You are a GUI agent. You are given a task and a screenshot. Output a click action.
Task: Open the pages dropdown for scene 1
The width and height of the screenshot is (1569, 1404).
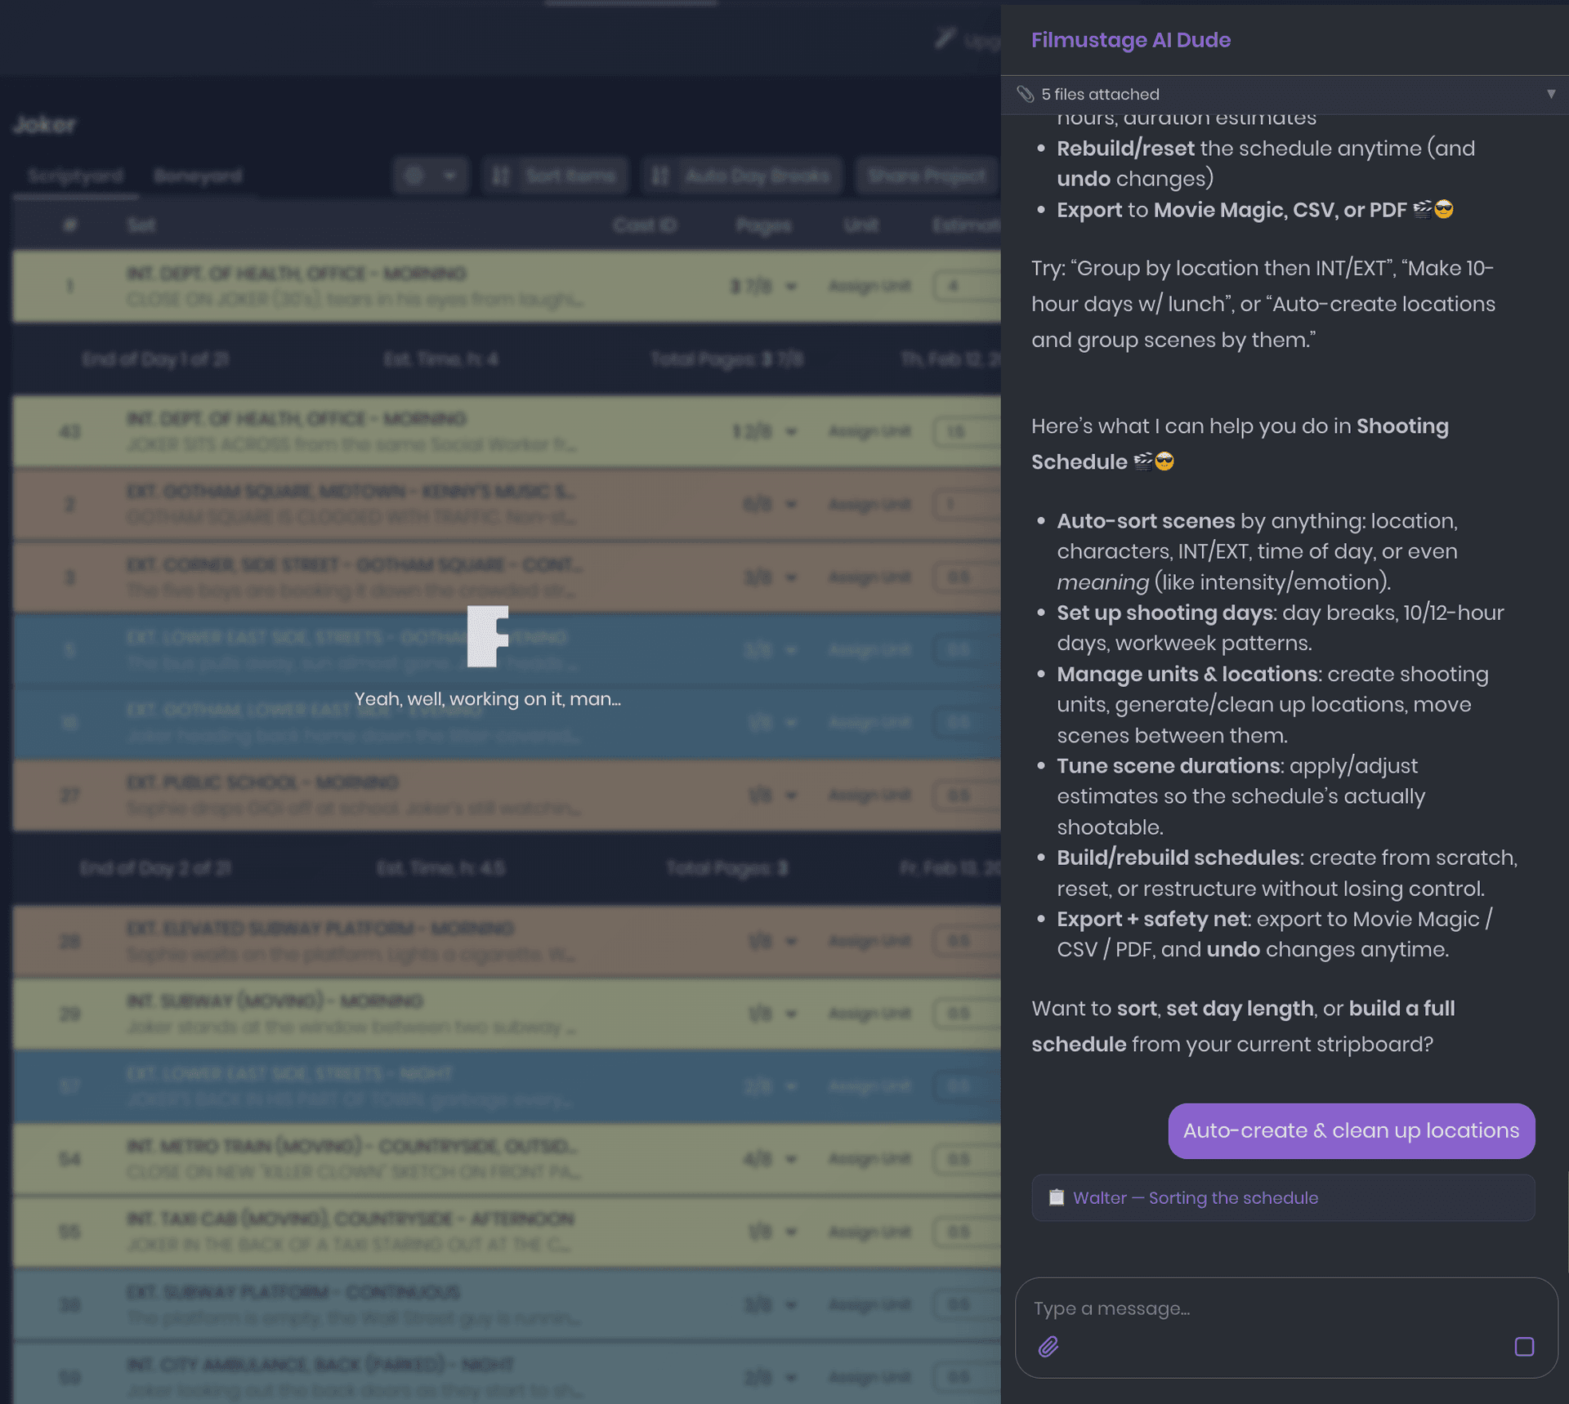(x=790, y=287)
